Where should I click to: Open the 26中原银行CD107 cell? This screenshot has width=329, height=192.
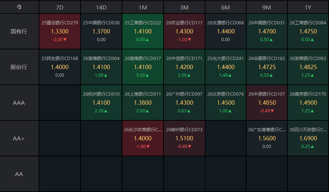(267, 102)
